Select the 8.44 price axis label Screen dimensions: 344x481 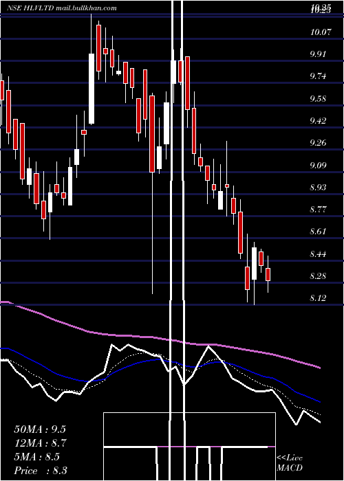(318, 254)
